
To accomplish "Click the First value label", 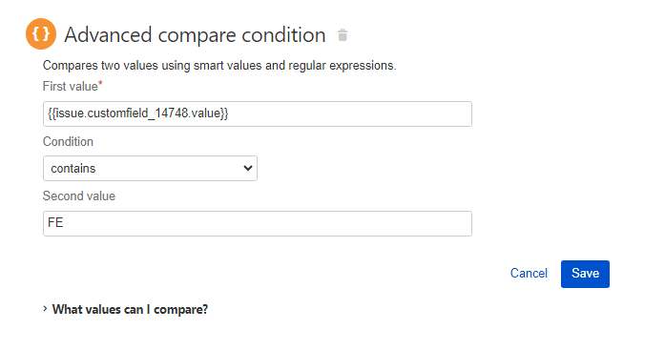I will 70,87.
